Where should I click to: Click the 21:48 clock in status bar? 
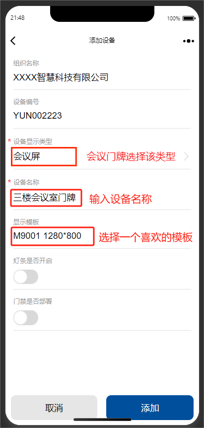tap(17, 18)
